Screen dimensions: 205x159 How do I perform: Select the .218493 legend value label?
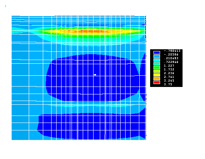tap(171, 58)
